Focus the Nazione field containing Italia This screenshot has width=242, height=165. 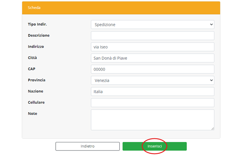(152, 91)
